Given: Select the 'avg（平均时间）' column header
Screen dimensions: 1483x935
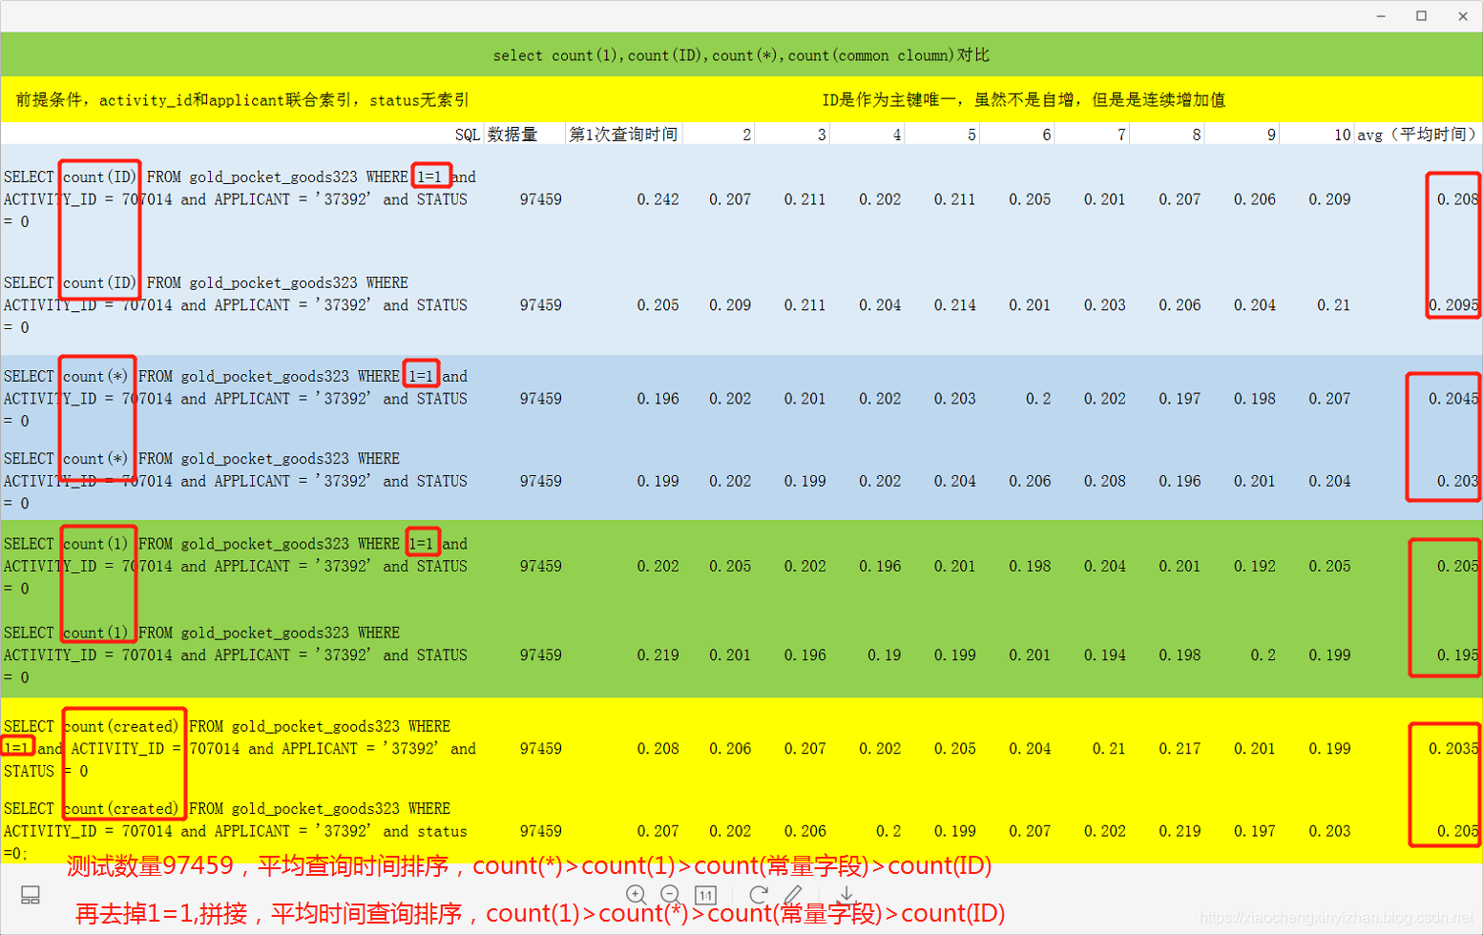Looking at the screenshot, I should [1417, 135].
